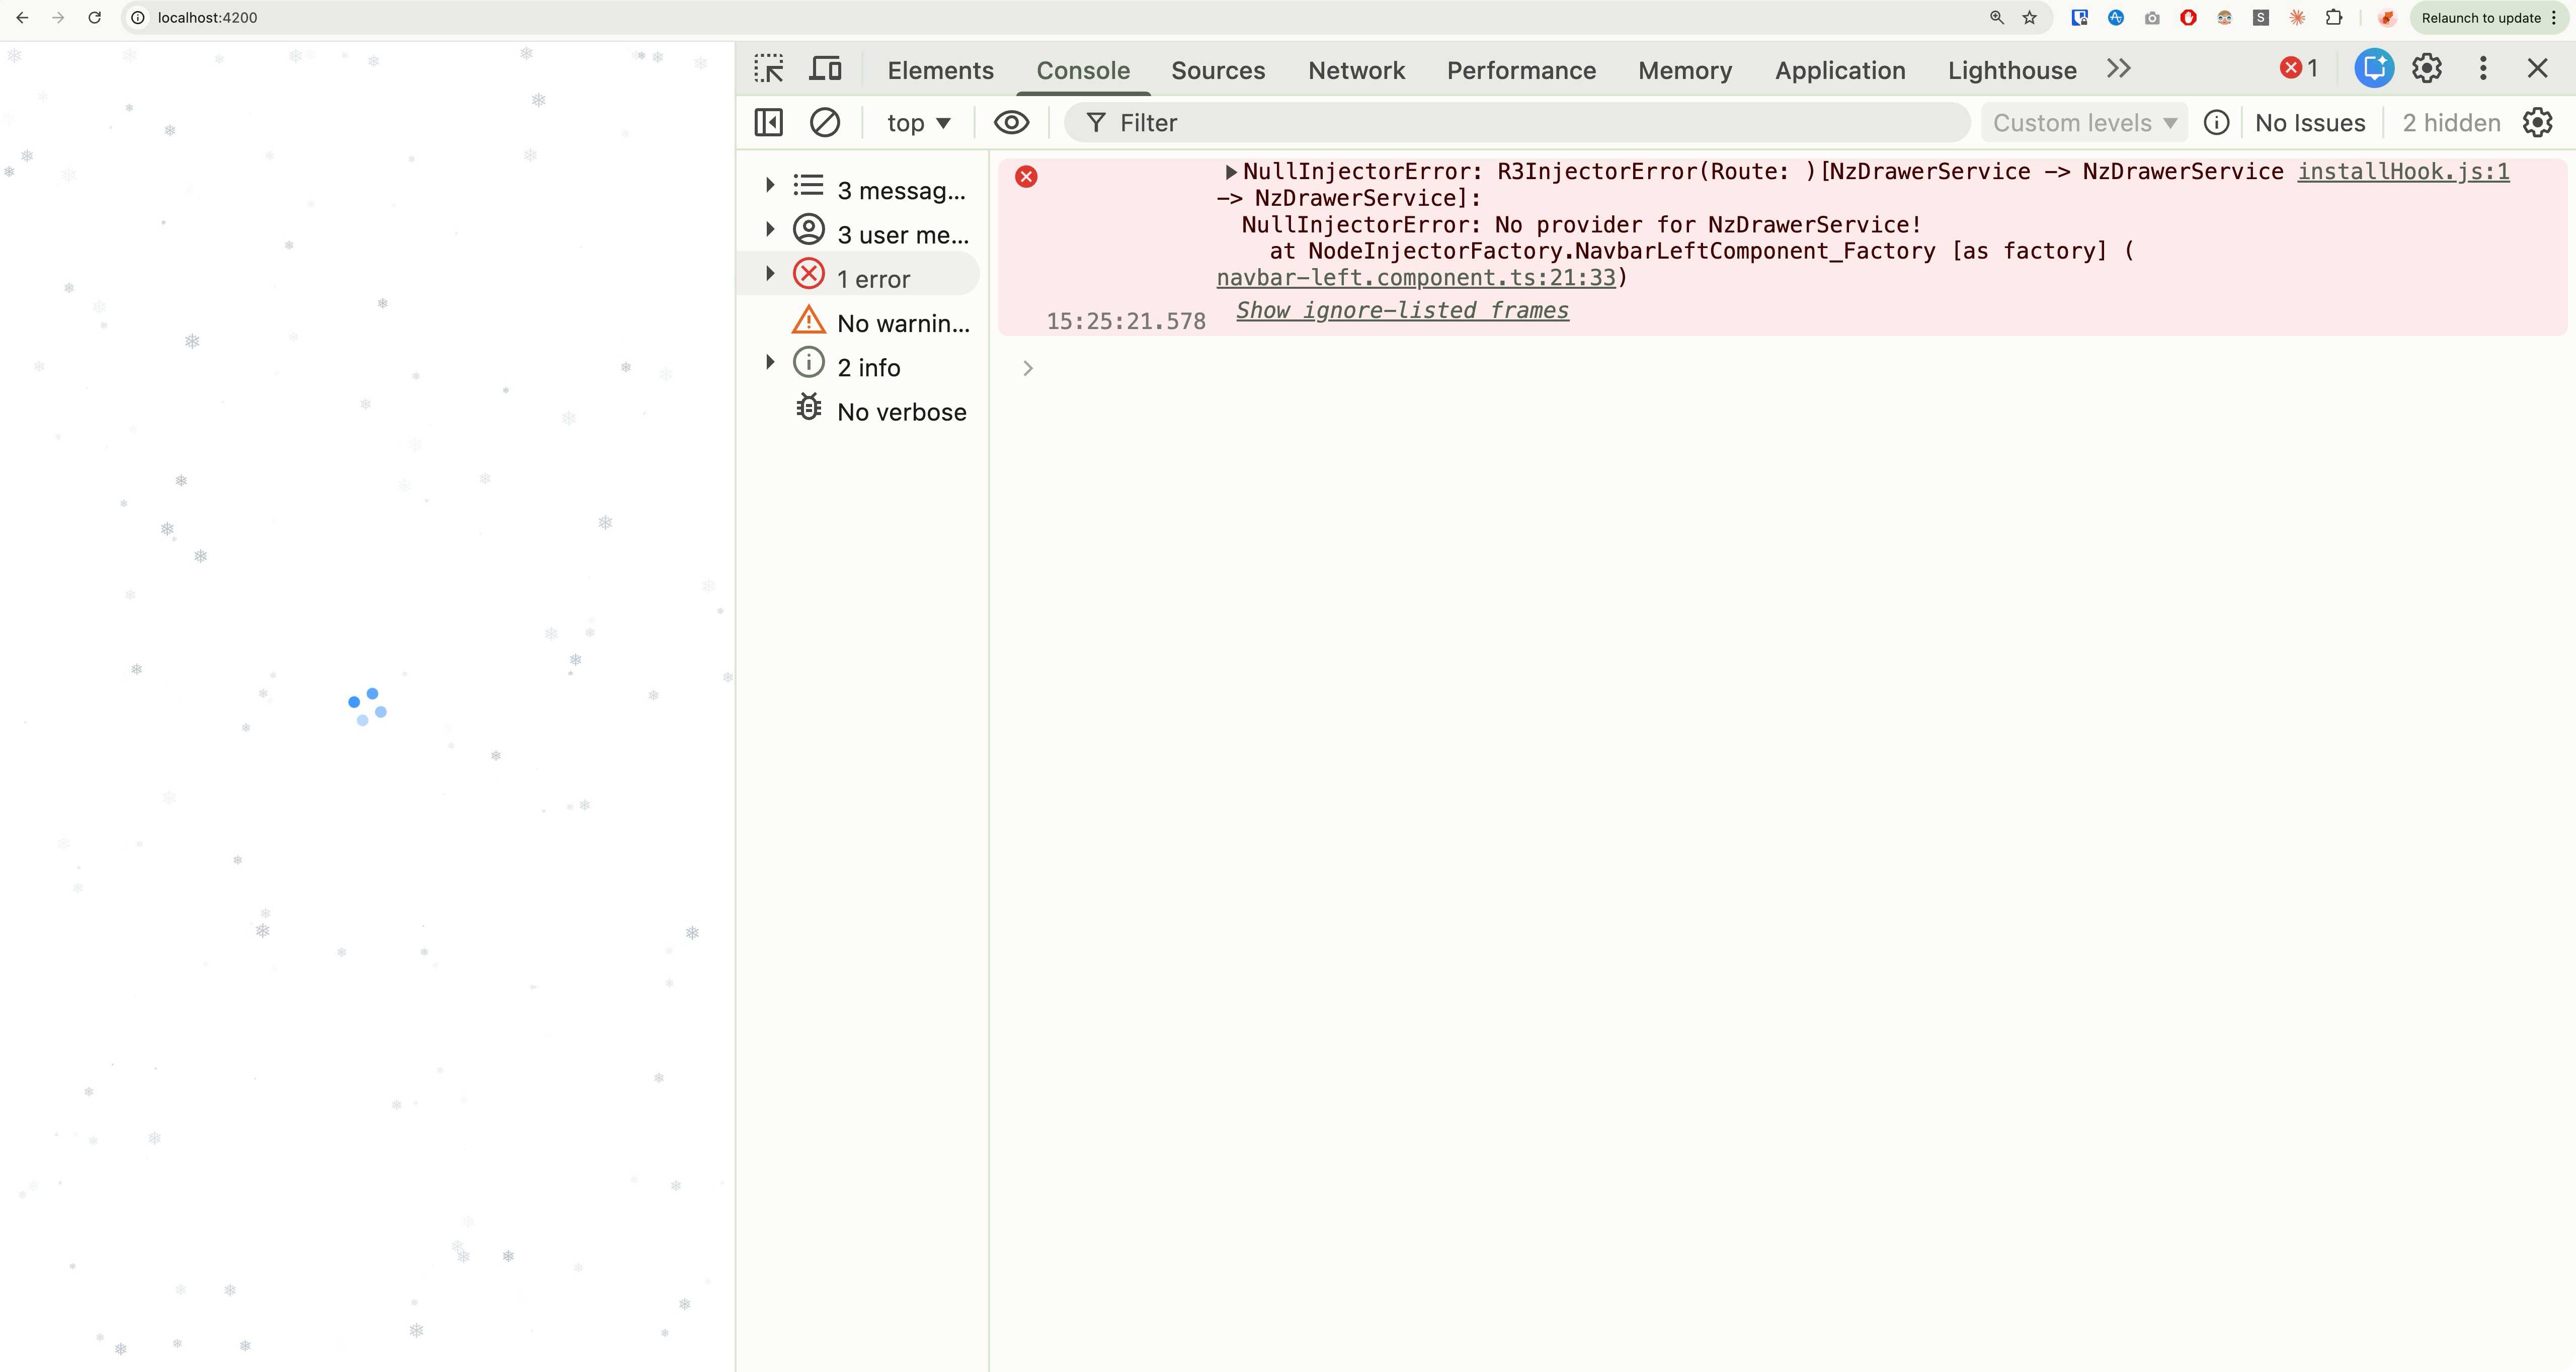Open console settings gear next to hidden count
This screenshot has height=1372, width=2576.
(2537, 122)
